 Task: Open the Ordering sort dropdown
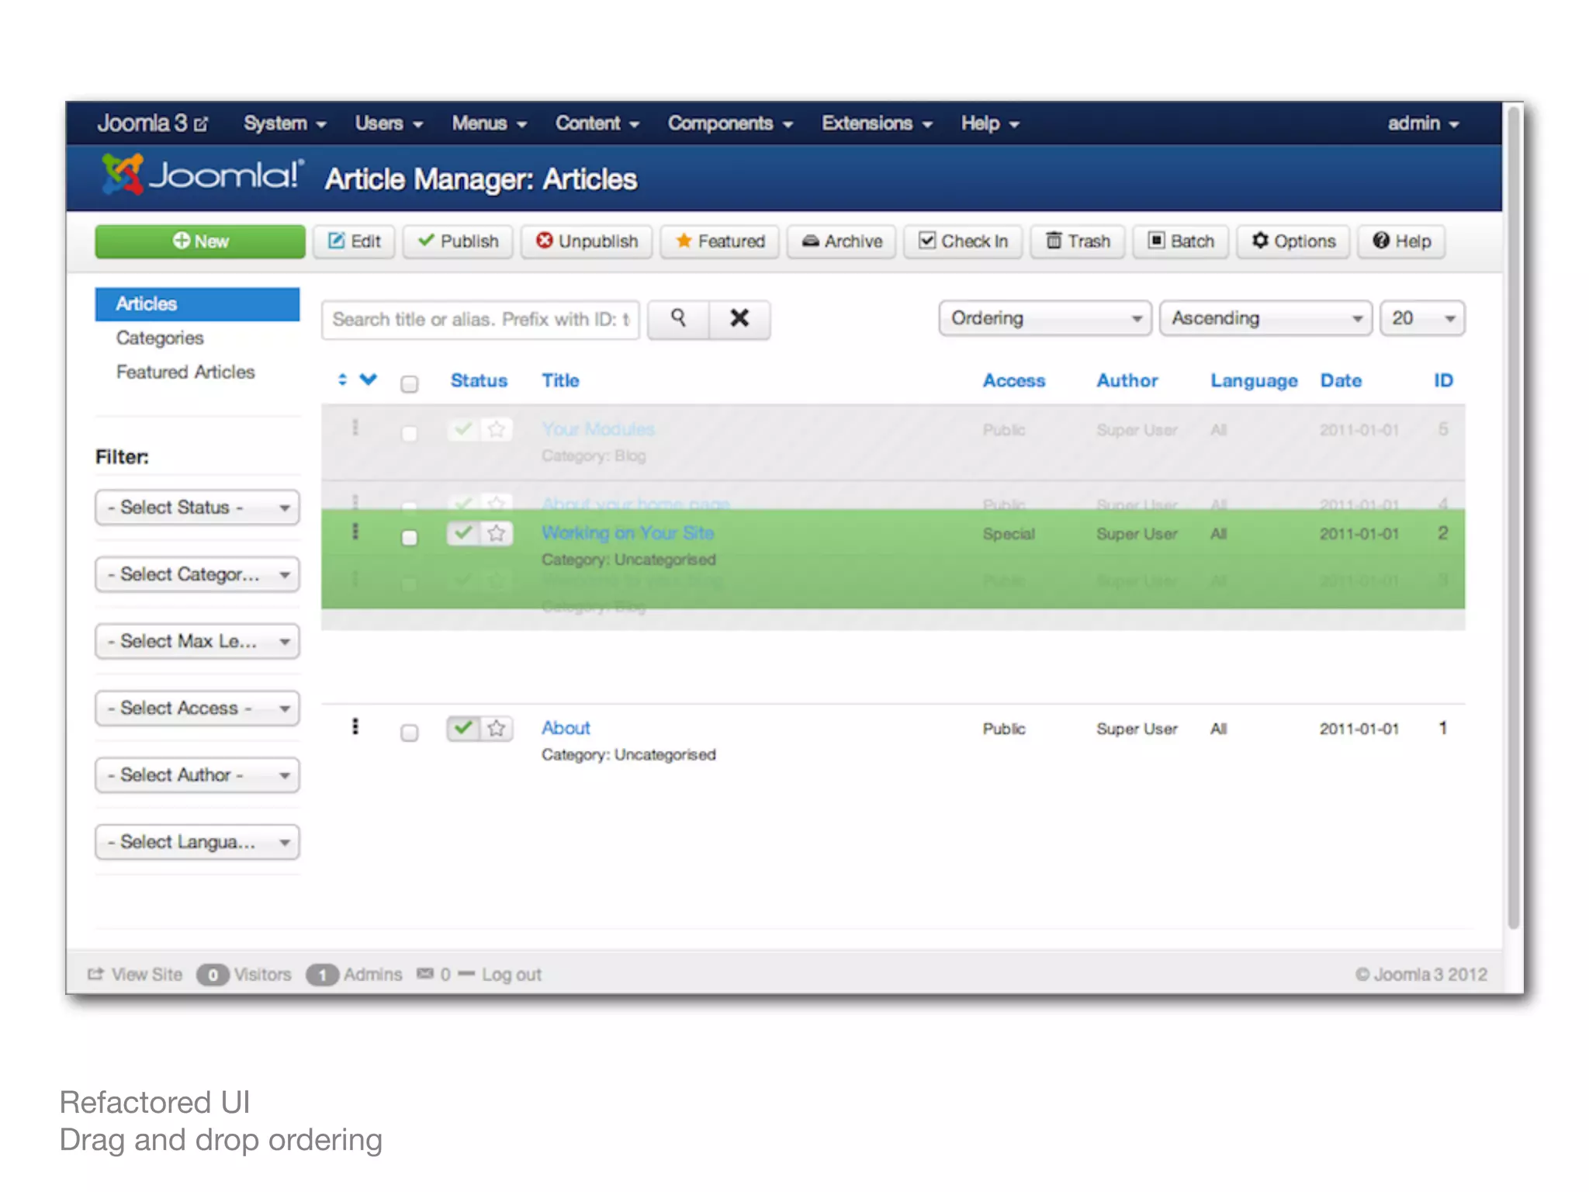coord(1045,318)
